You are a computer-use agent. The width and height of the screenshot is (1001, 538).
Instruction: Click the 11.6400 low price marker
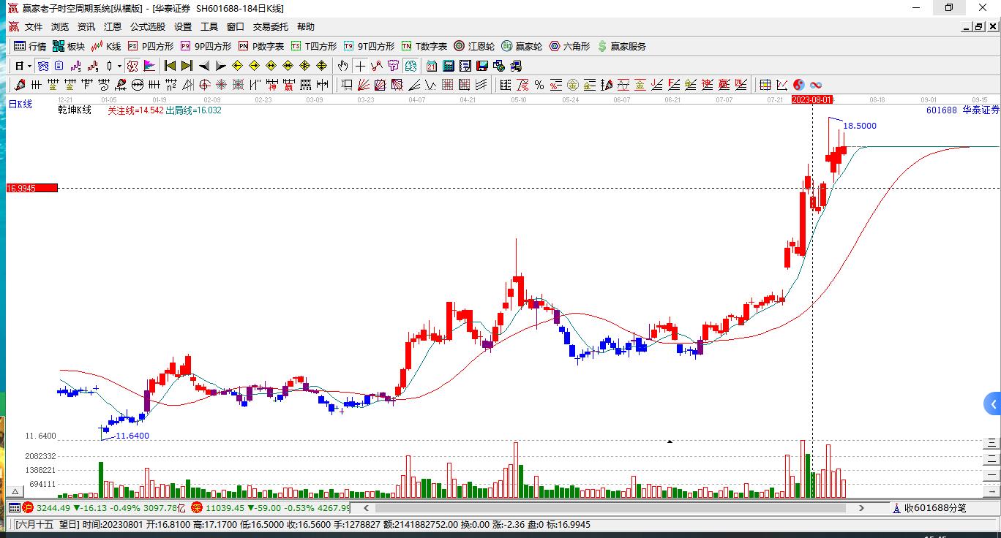[x=132, y=436]
